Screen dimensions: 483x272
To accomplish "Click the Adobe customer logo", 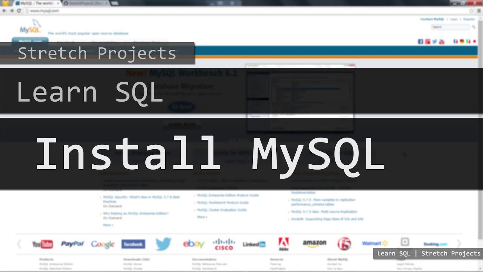I will coord(284,244).
